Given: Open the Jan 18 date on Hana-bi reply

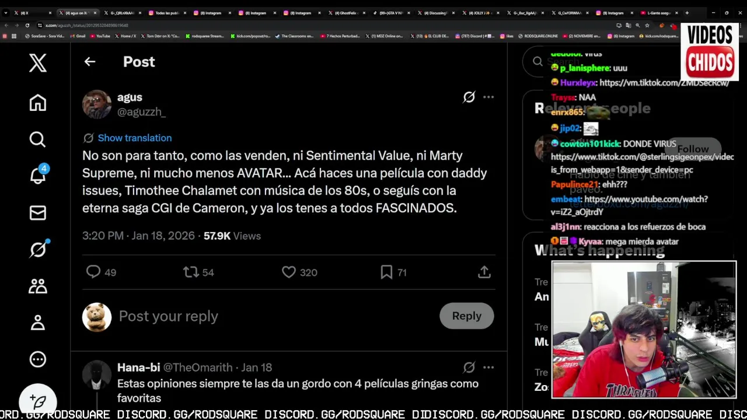Looking at the screenshot, I should [257, 367].
